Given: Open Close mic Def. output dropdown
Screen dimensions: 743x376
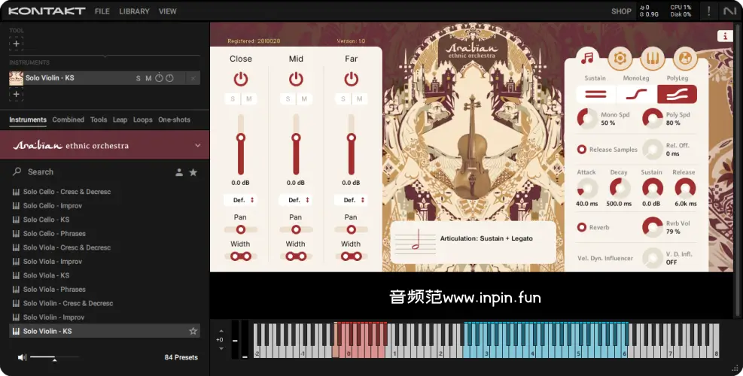Looking at the screenshot, I should (241, 200).
